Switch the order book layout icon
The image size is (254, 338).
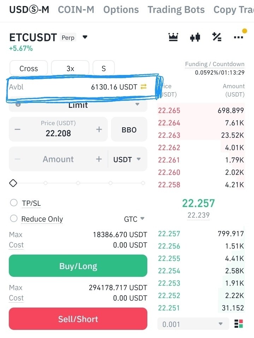click(x=239, y=324)
